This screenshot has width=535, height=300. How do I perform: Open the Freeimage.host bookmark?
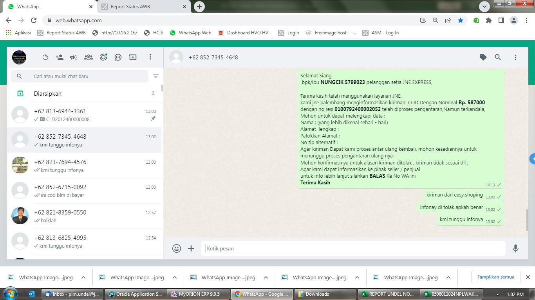[331, 33]
